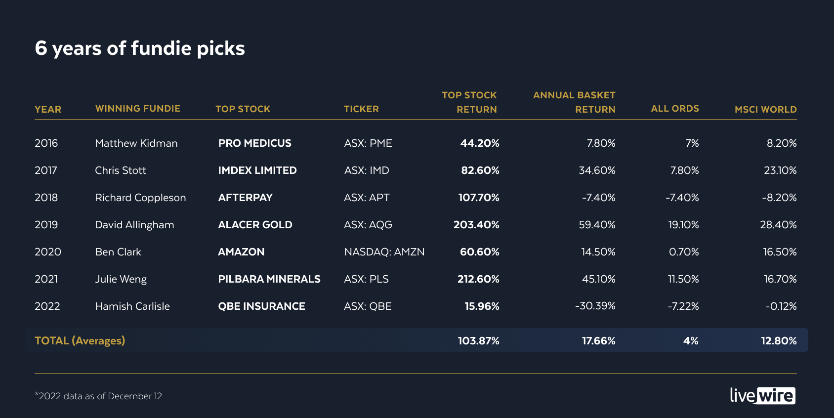Image resolution: width=834 pixels, height=418 pixels.
Task: Click the AFTERPAY stock name
Action: 245,198
